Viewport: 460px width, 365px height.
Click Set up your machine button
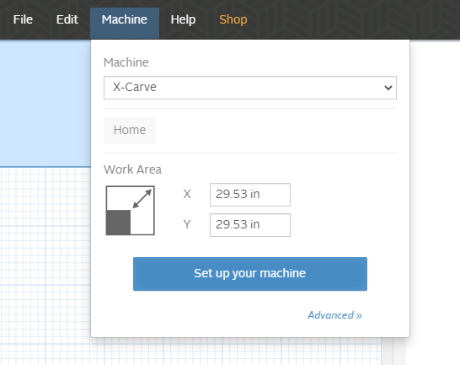(250, 274)
